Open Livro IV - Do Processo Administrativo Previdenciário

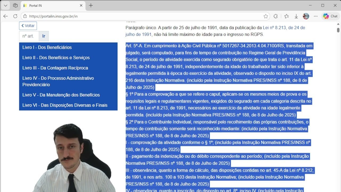point(68,81)
